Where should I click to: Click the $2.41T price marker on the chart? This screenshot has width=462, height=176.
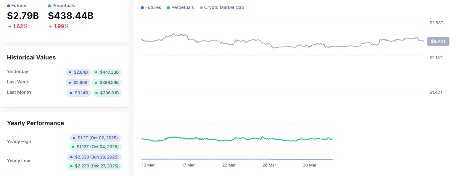(x=438, y=41)
